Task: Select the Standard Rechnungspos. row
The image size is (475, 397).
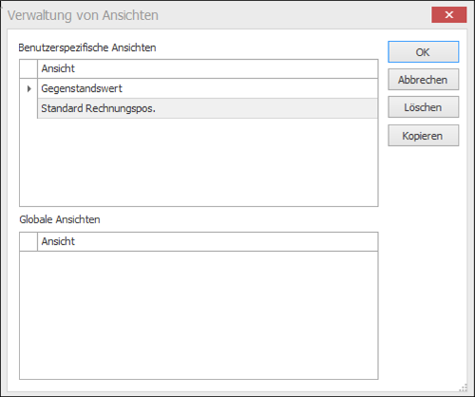Action: [208, 108]
